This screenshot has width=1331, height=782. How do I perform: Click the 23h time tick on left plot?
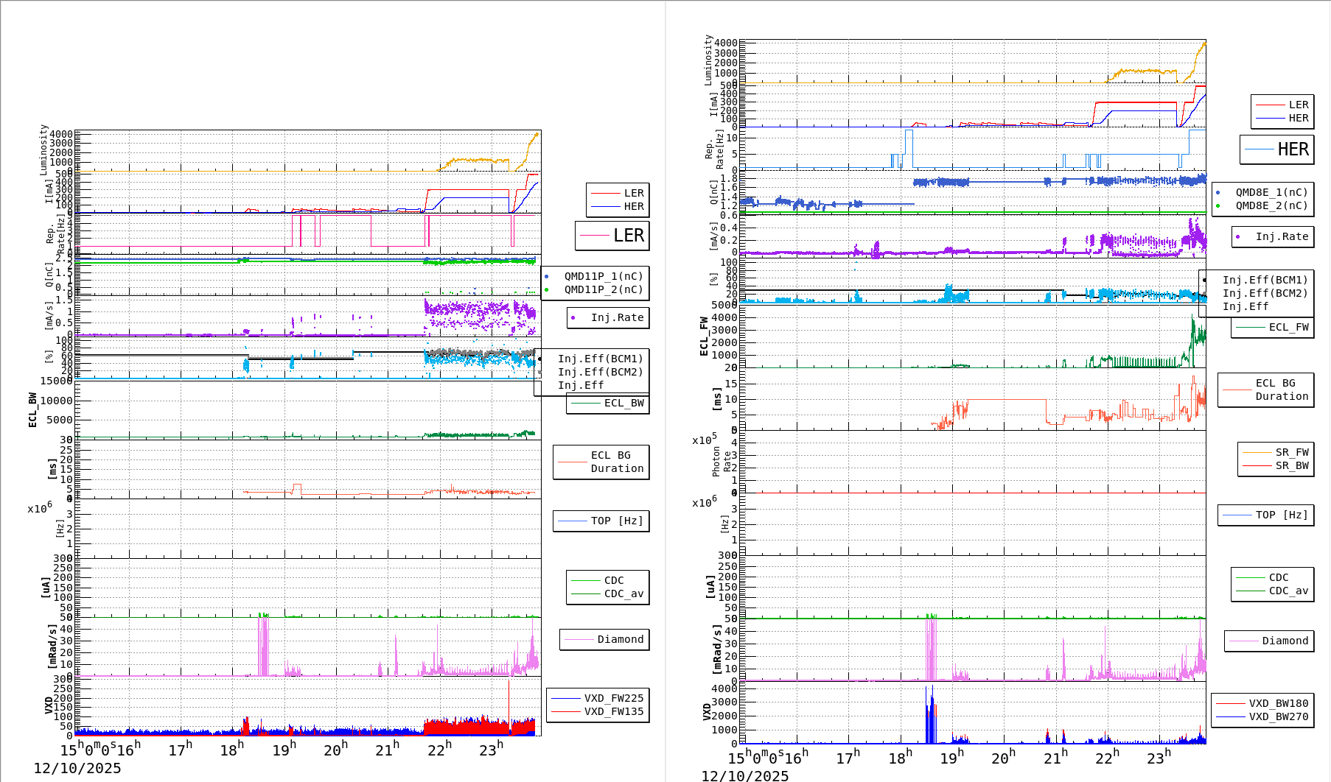490,750
